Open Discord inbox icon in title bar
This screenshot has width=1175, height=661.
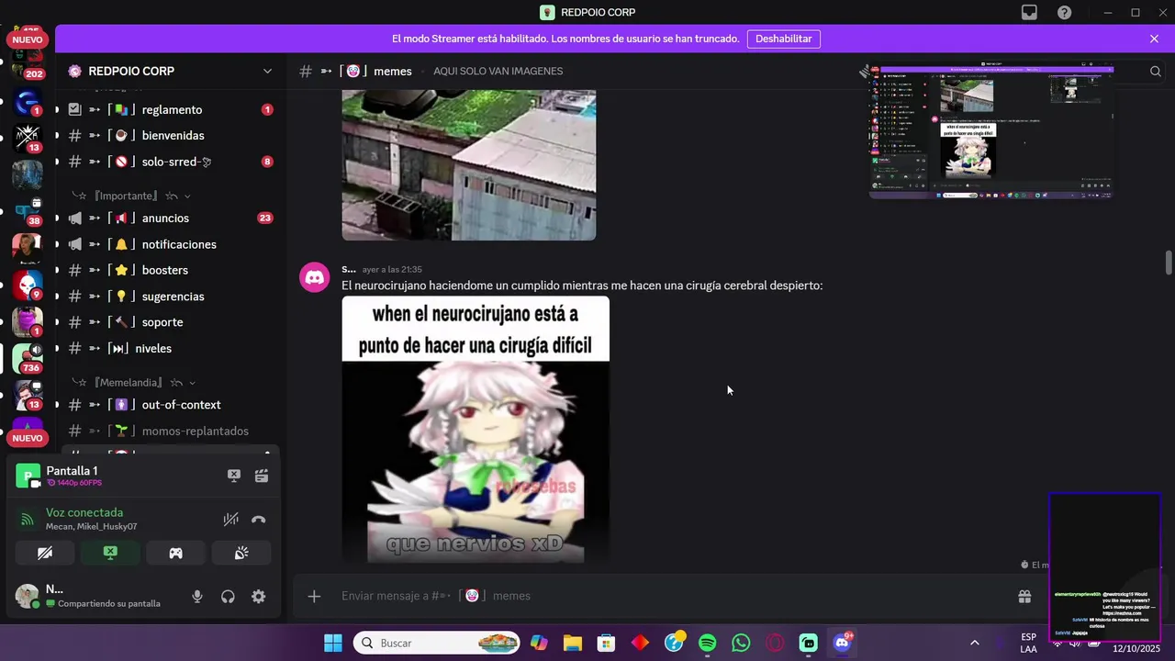(1029, 12)
